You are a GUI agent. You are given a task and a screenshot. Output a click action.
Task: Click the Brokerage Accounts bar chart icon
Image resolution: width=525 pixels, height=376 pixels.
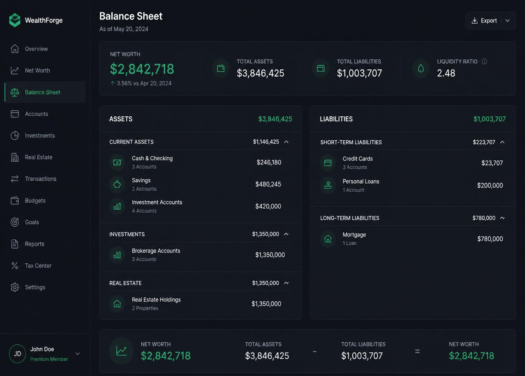(x=117, y=255)
